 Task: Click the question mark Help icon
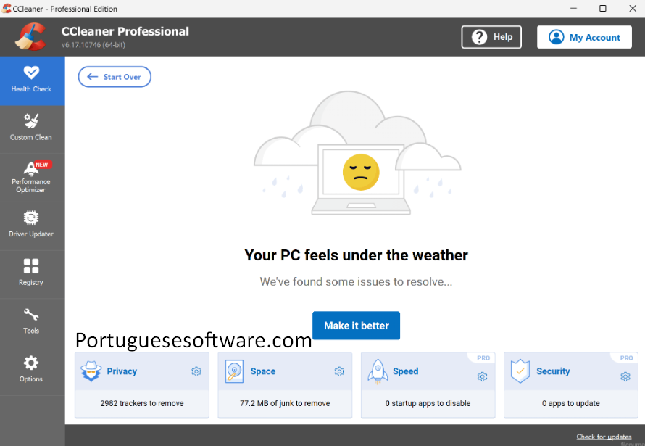(x=479, y=37)
